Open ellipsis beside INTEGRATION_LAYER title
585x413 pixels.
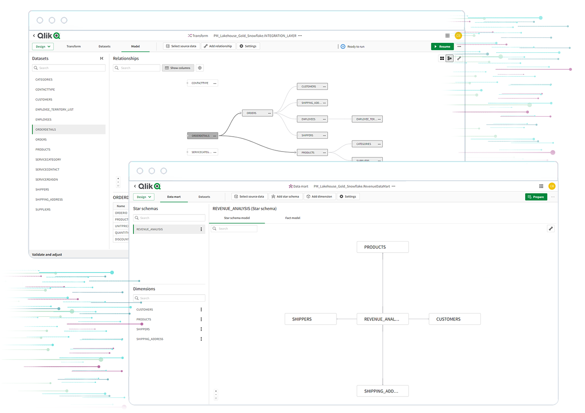point(300,36)
